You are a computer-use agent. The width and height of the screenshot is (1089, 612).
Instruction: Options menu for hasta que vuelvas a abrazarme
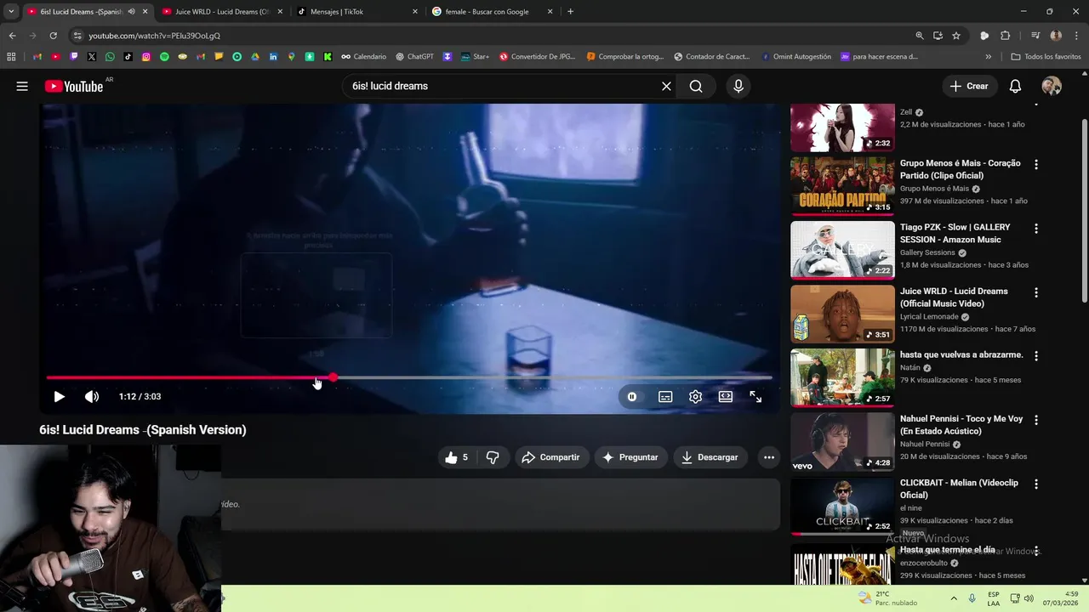(1036, 356)
